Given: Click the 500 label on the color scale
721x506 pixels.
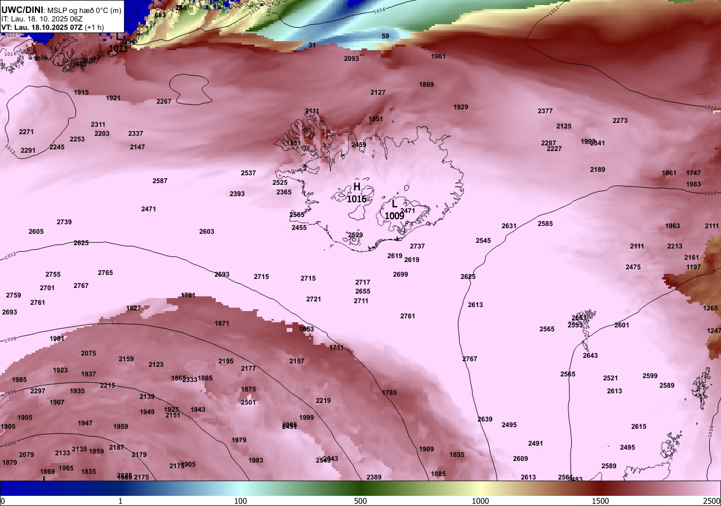Looking at the screenshot, I should pos(360,501).
